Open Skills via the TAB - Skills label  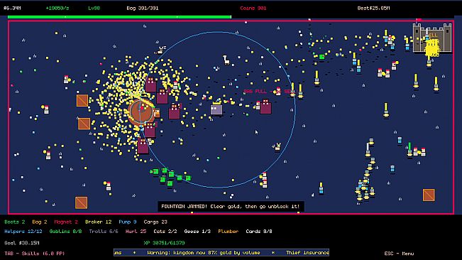34,254
